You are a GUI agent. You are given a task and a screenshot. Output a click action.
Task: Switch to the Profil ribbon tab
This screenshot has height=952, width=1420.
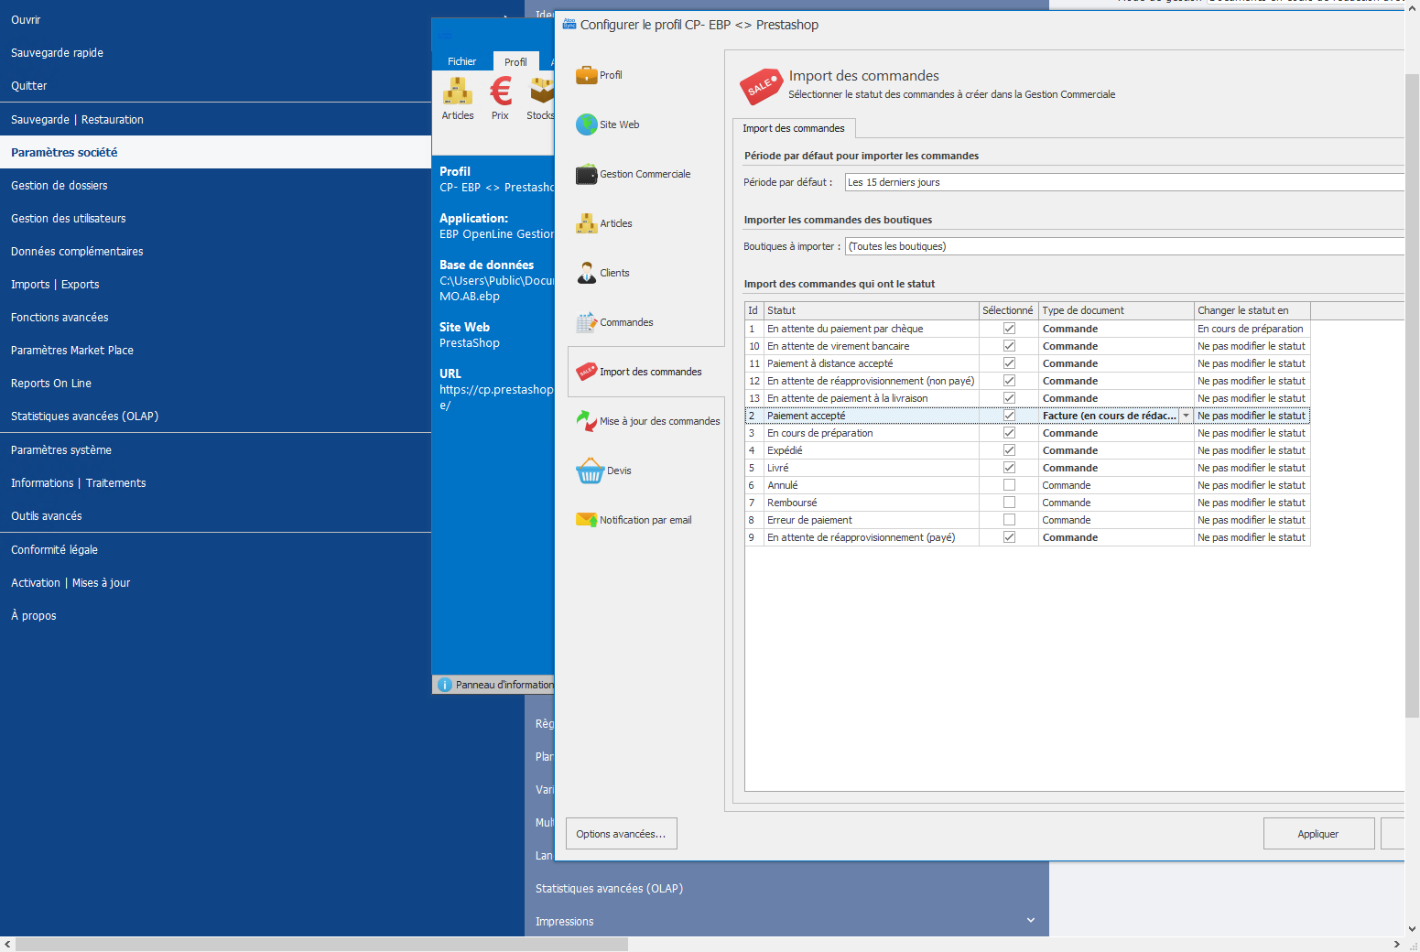pos(515,61)
